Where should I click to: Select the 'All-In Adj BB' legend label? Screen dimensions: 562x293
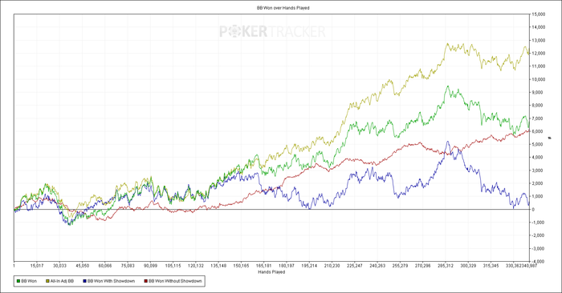(x=62, y=281)
